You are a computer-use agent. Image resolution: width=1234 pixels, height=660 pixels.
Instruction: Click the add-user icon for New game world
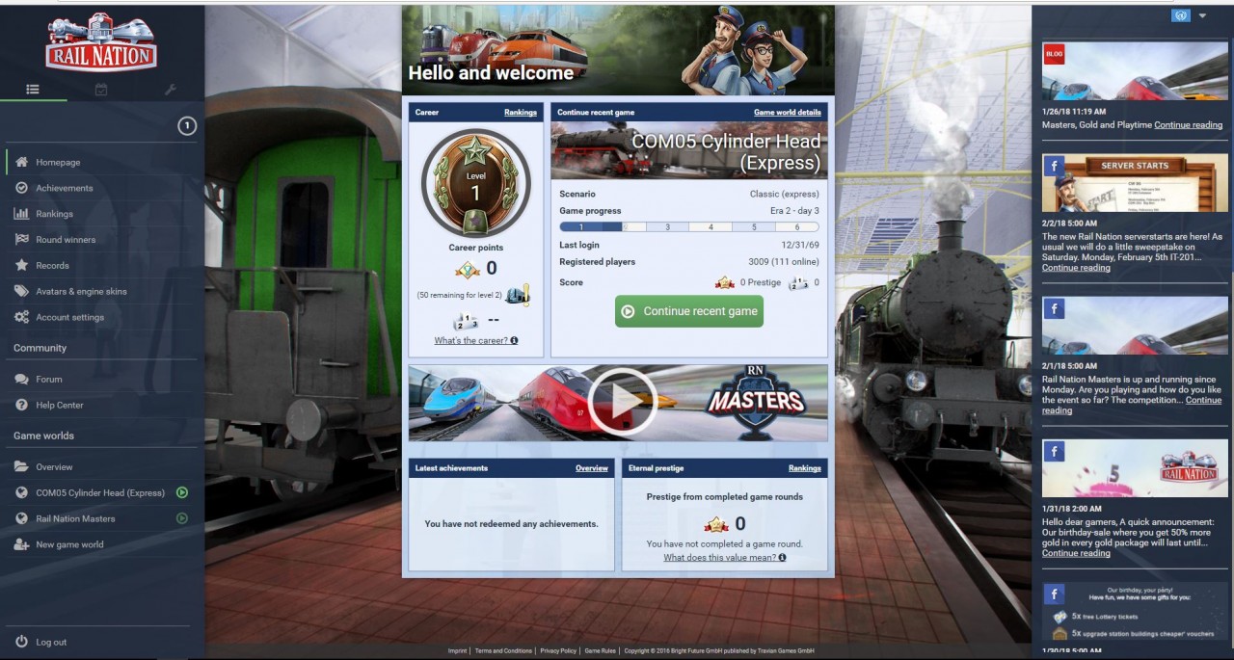[21, 544]
